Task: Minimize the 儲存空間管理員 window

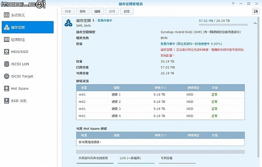Action: pyautogui.click(x=241, y=4)
